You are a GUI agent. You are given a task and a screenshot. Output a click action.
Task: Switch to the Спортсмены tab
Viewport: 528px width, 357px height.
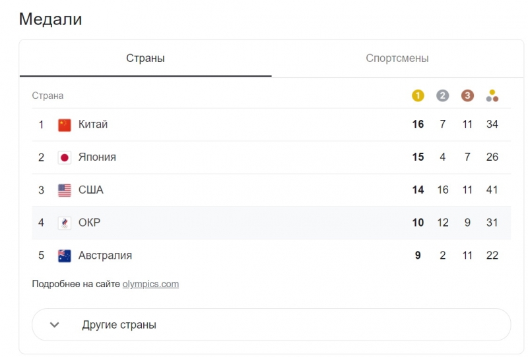point(397,59)
